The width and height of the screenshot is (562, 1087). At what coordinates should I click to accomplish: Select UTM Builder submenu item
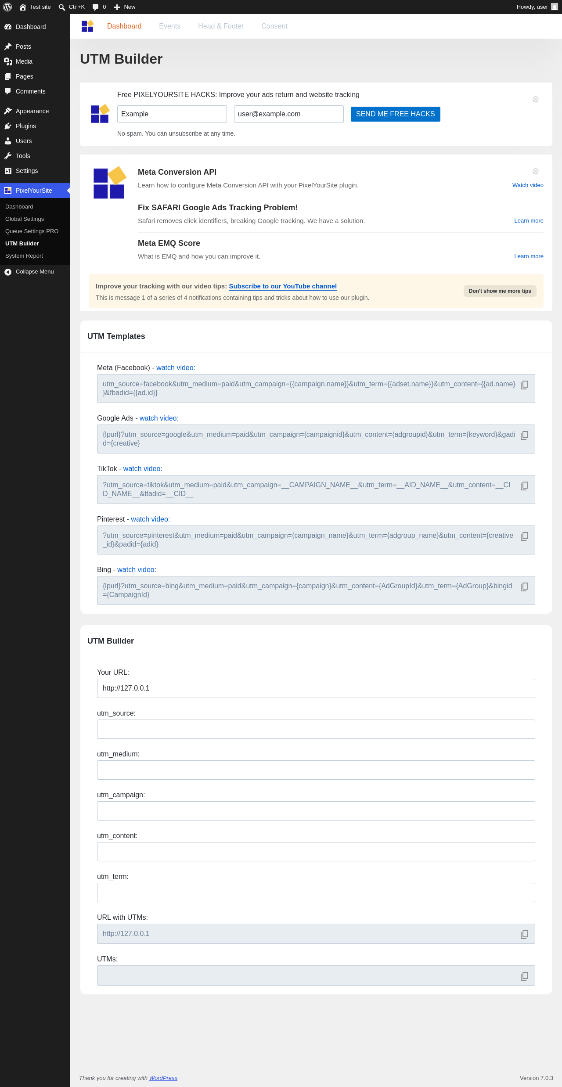(35, 244)
